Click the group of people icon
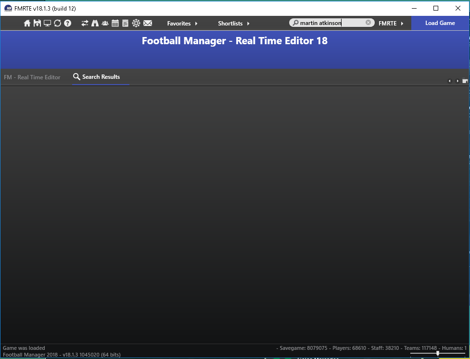470x359 pixels. (x=105, y=23)
